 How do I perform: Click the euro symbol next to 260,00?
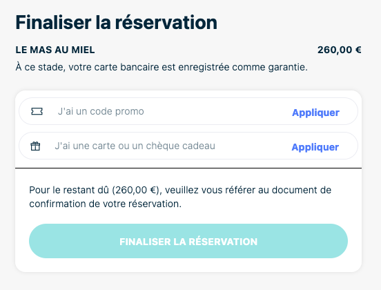[358, 50]
